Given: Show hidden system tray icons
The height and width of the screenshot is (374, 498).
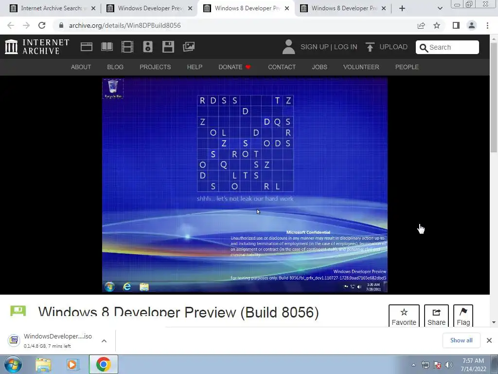Looking at the screenshot, I should tap(413, 365).
